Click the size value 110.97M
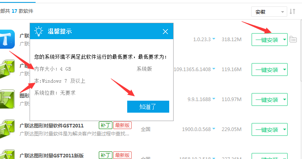The width and height of the screenshot is (302, 159). [x=232, y=99]
